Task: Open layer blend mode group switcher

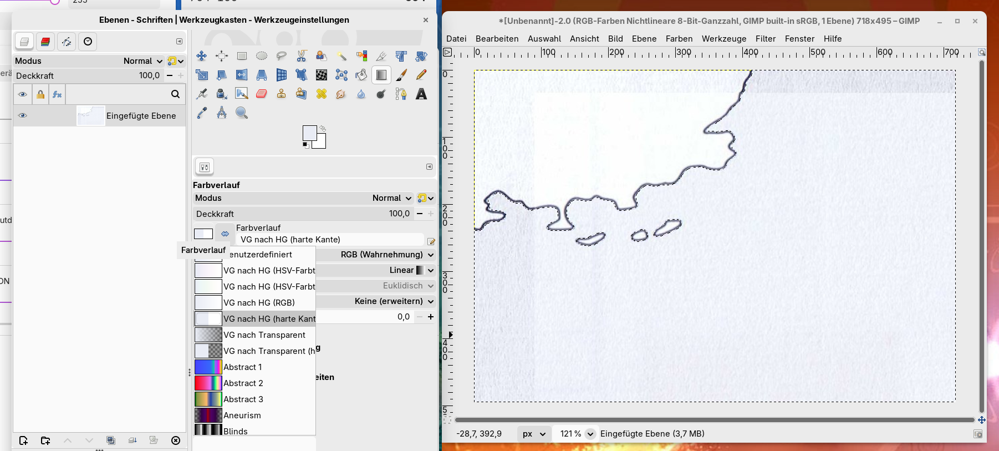Action: (x=176, y=61)
